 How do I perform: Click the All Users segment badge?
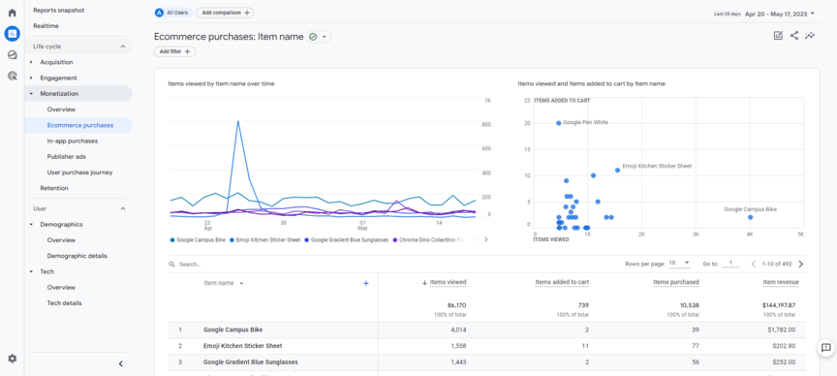[172, 13]
